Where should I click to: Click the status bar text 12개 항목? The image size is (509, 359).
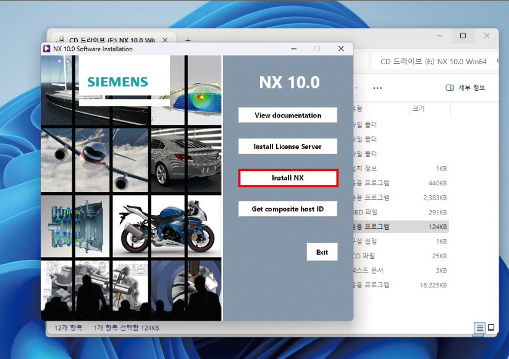[68, 328]
